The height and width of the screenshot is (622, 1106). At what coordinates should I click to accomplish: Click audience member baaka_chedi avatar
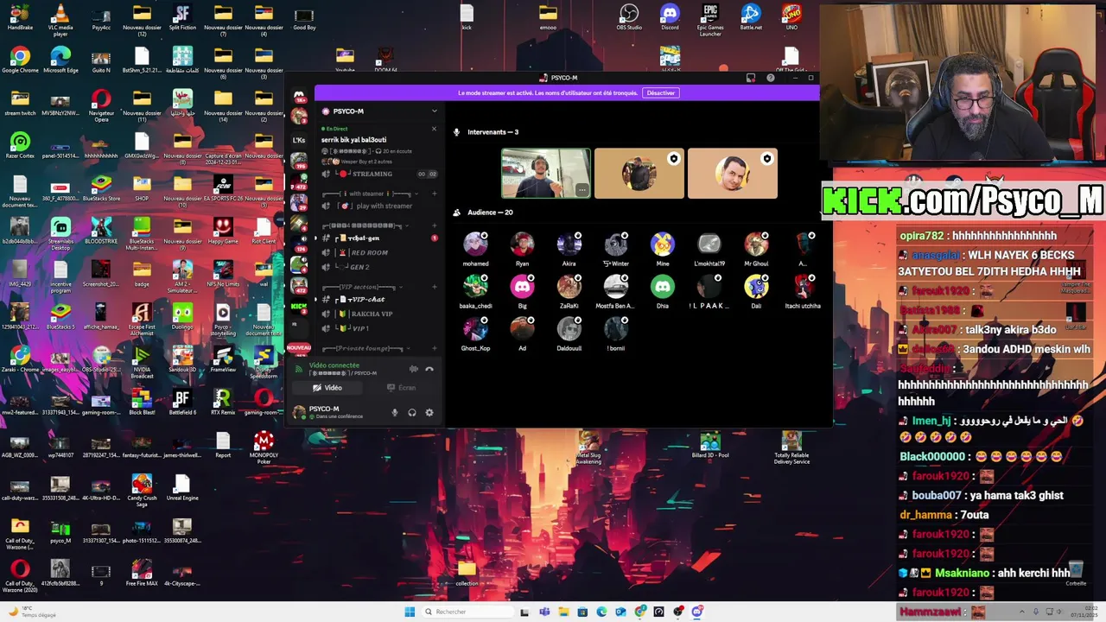tap(475, 287)
